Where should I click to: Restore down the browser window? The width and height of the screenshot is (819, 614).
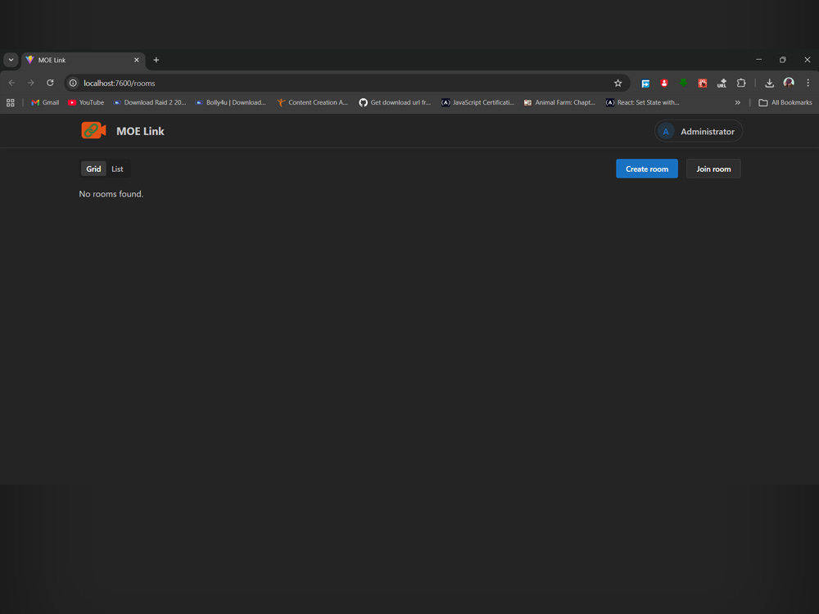782,60
